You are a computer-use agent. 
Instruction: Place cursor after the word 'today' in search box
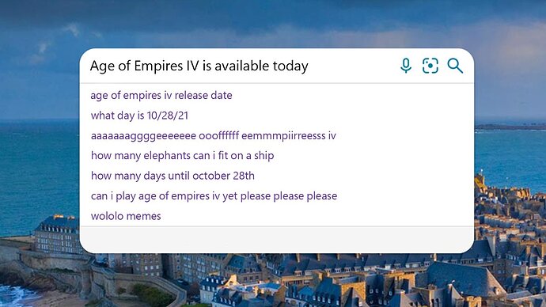(x=309, y=66)
